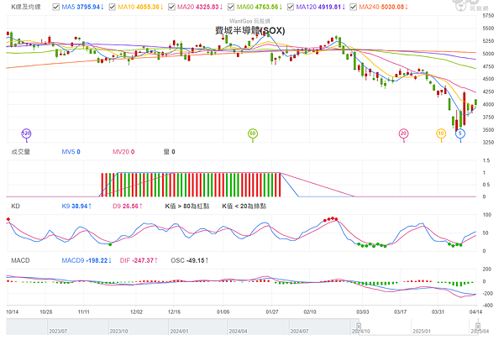The height and width of the screenshot is (340, 504).
Task: Hide the MA240 line via checkbox
Action: 353,7
